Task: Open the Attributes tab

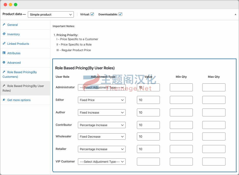Action: pos(25,53)
